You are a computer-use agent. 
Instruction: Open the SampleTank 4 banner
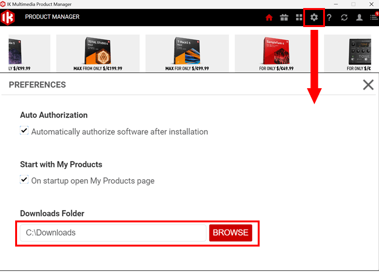pos(276,53)
